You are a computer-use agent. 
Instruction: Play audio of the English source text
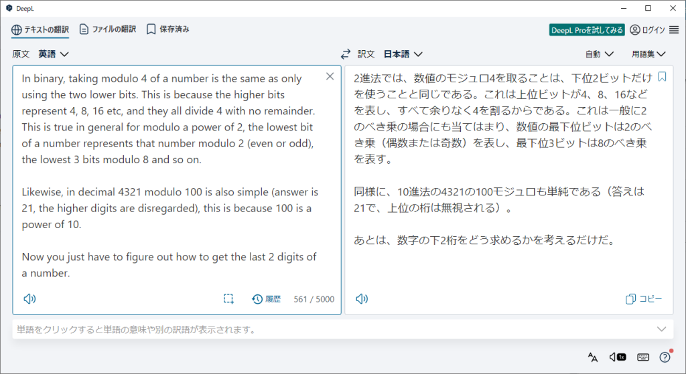(29, 299)
